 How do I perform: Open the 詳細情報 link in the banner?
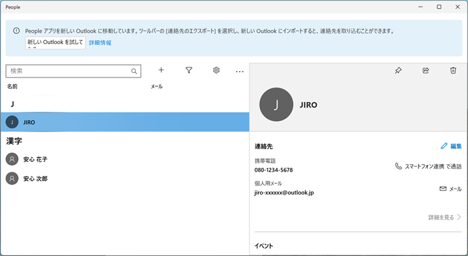point(100,43)
